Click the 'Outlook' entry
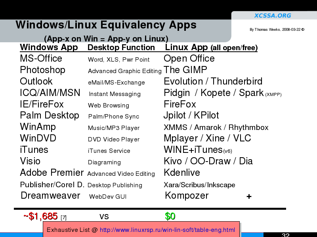This screenshot has height=237, width=317. click(x=36, y=81)
